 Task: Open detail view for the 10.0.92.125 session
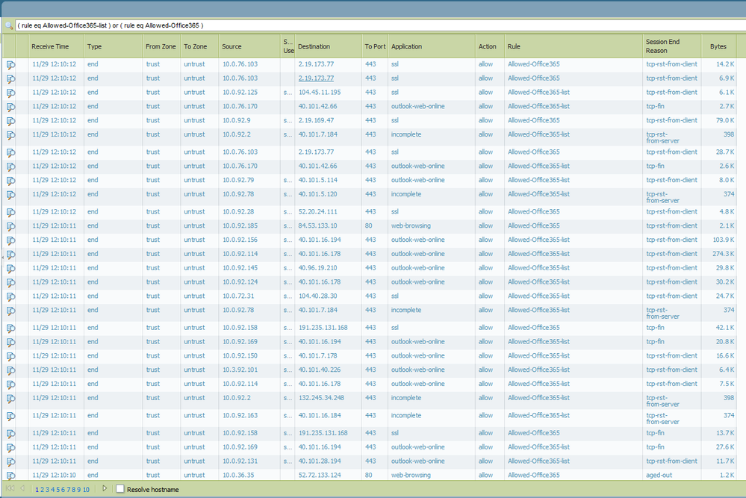click(x=10, y=92)
